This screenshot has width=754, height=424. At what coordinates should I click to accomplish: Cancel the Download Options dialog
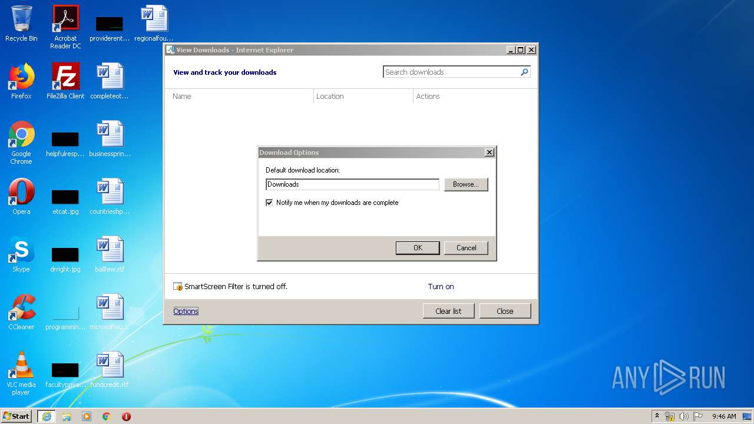tap(466, 248)
